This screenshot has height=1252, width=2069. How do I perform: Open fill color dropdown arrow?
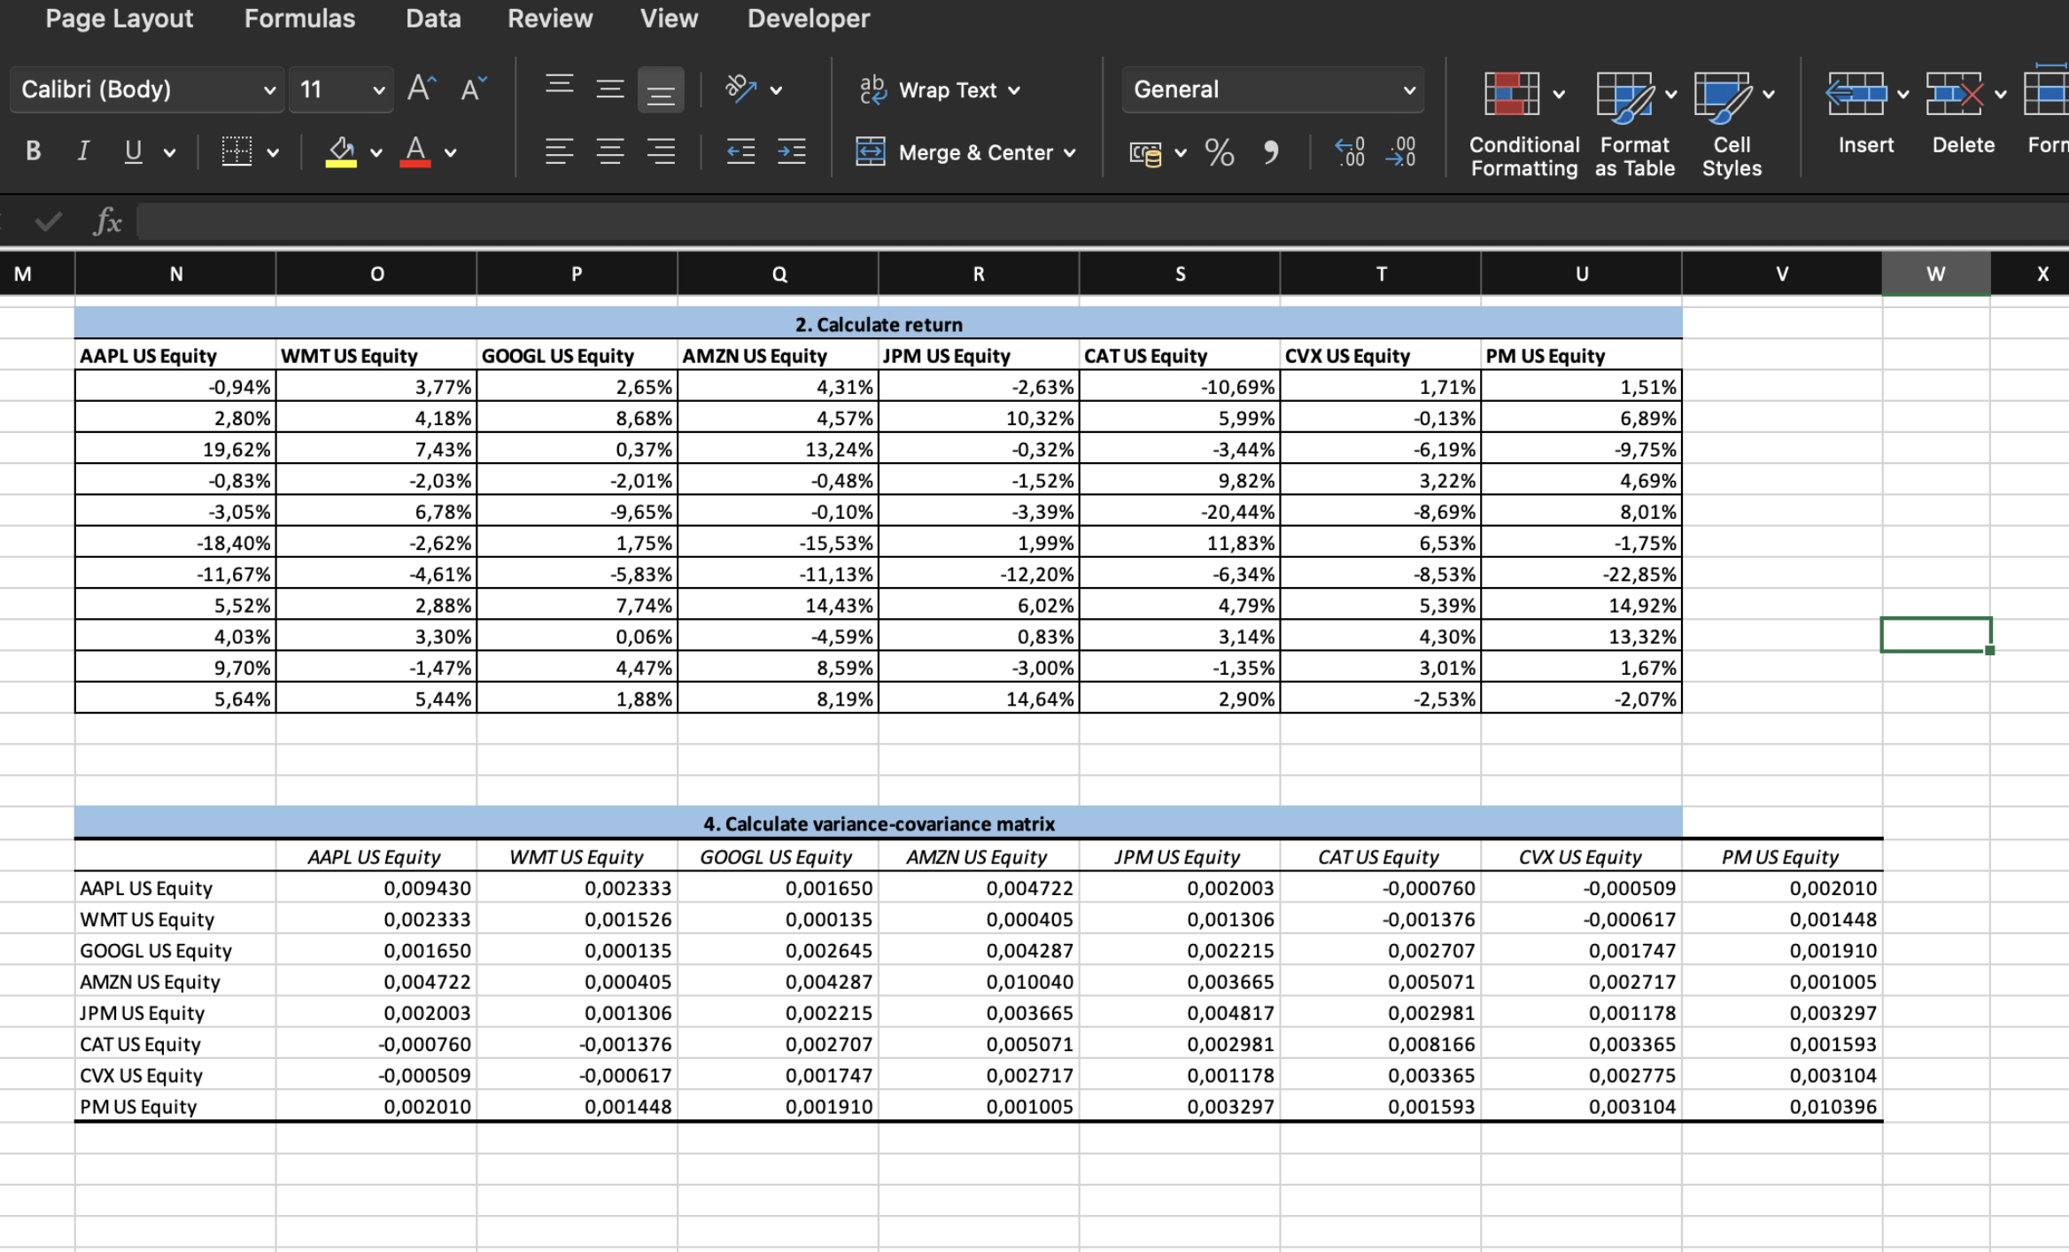376,152
